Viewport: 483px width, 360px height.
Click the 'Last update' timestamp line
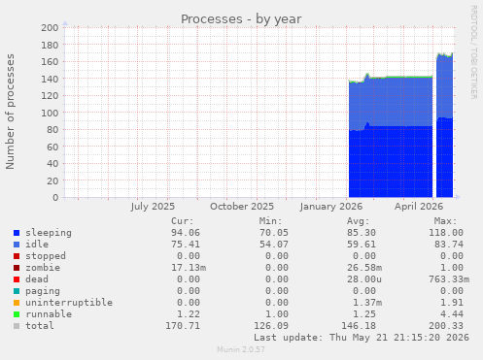[362, 338]
